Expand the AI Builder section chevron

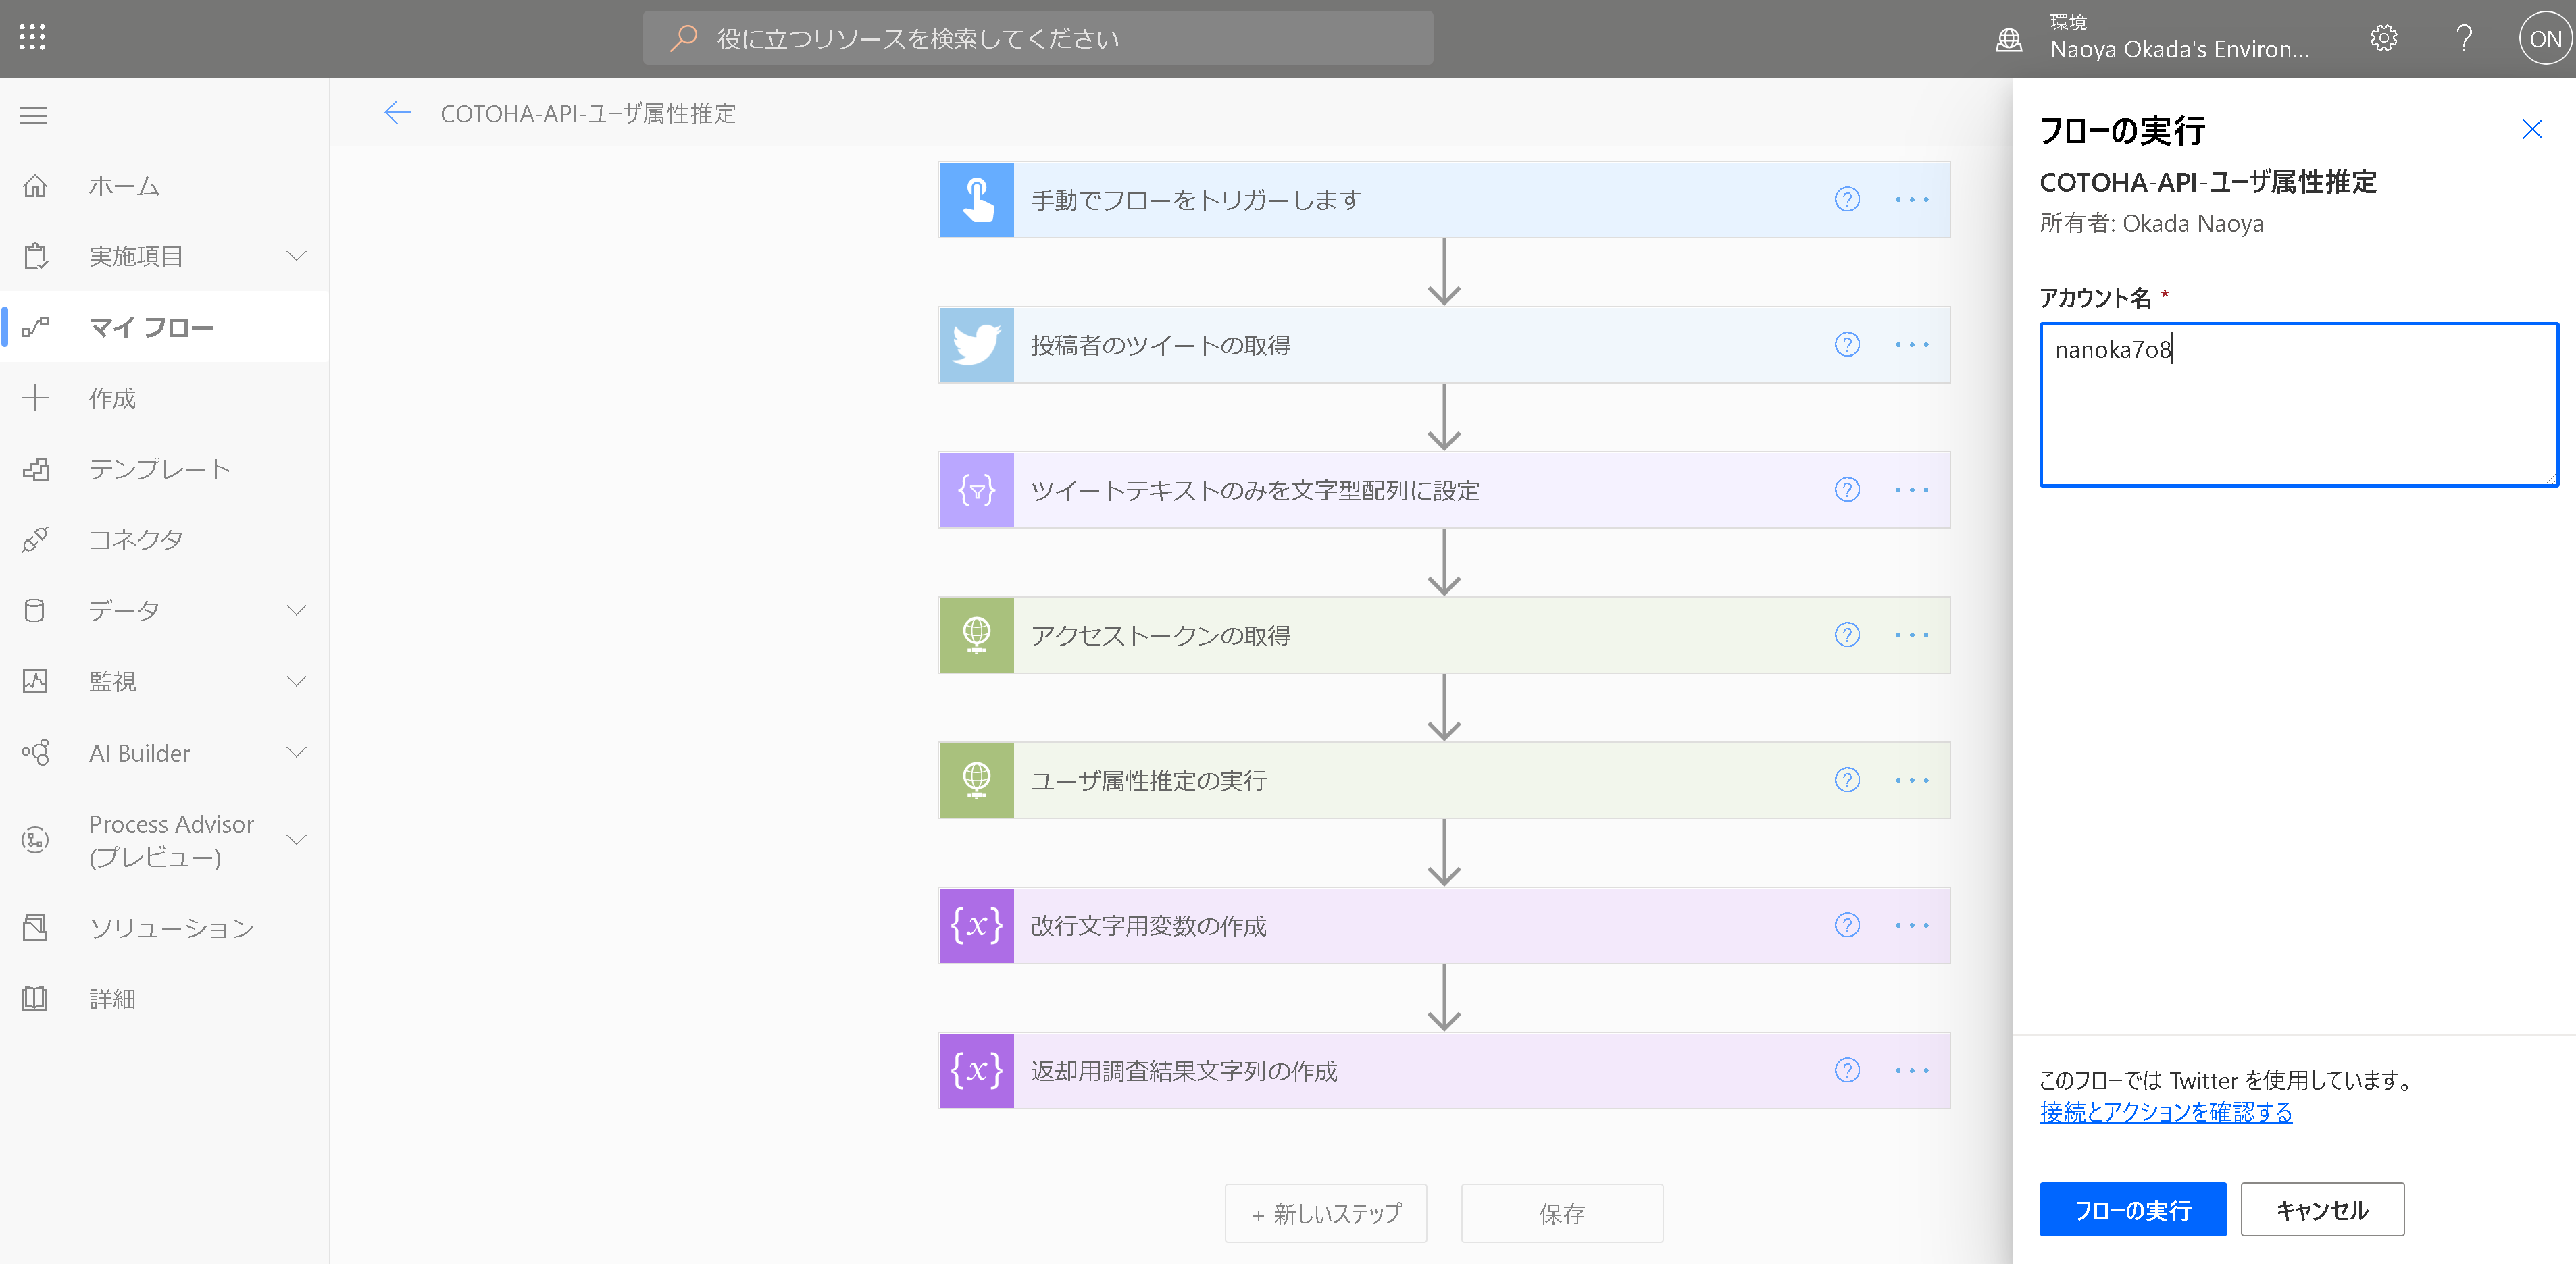[296, 752]
